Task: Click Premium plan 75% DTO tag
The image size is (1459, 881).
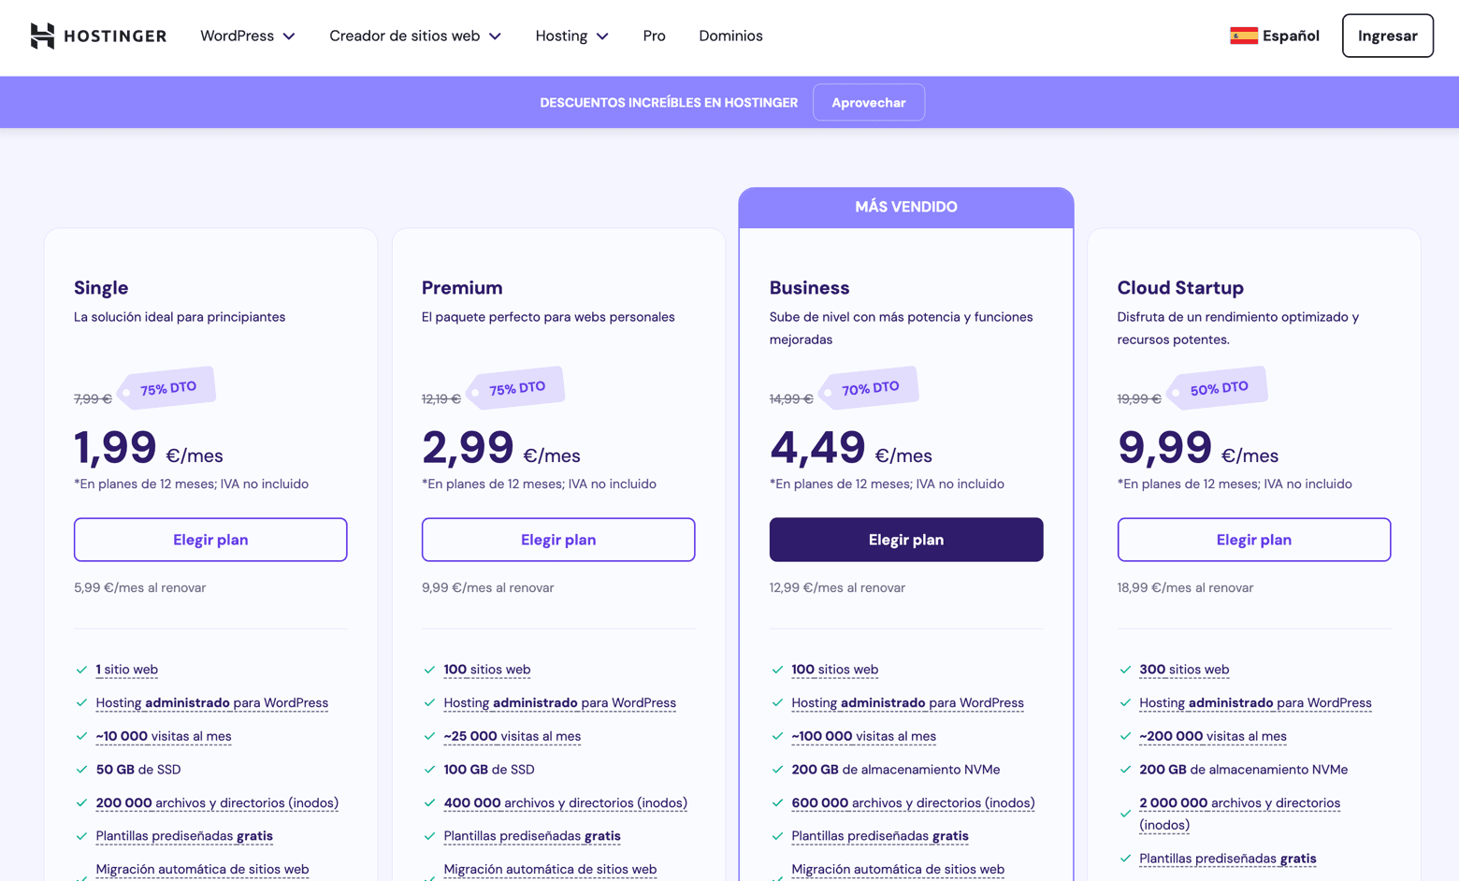Action: 516,388
